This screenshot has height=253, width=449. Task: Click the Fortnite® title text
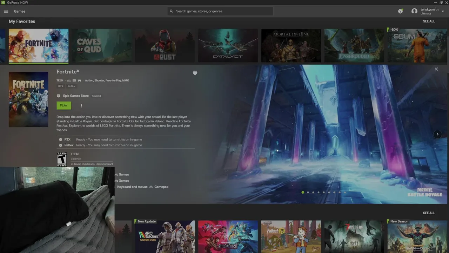pos(68,72)
